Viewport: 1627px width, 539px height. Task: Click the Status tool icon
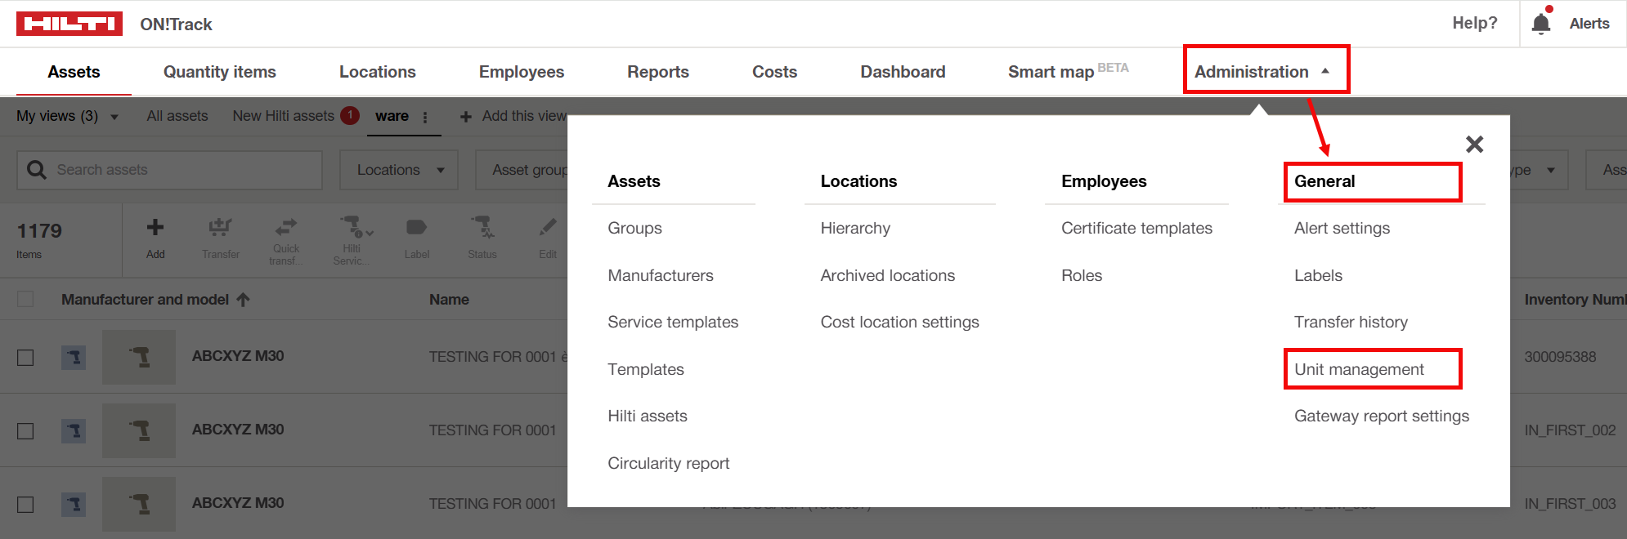coord(482,228)
